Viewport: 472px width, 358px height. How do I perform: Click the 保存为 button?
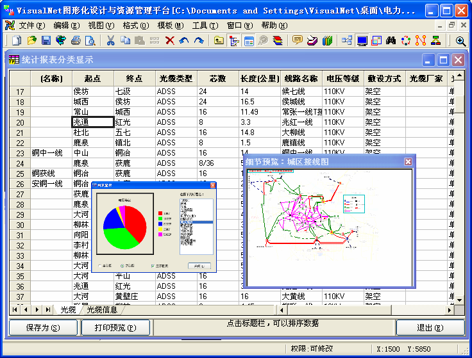tap(43, 328)
